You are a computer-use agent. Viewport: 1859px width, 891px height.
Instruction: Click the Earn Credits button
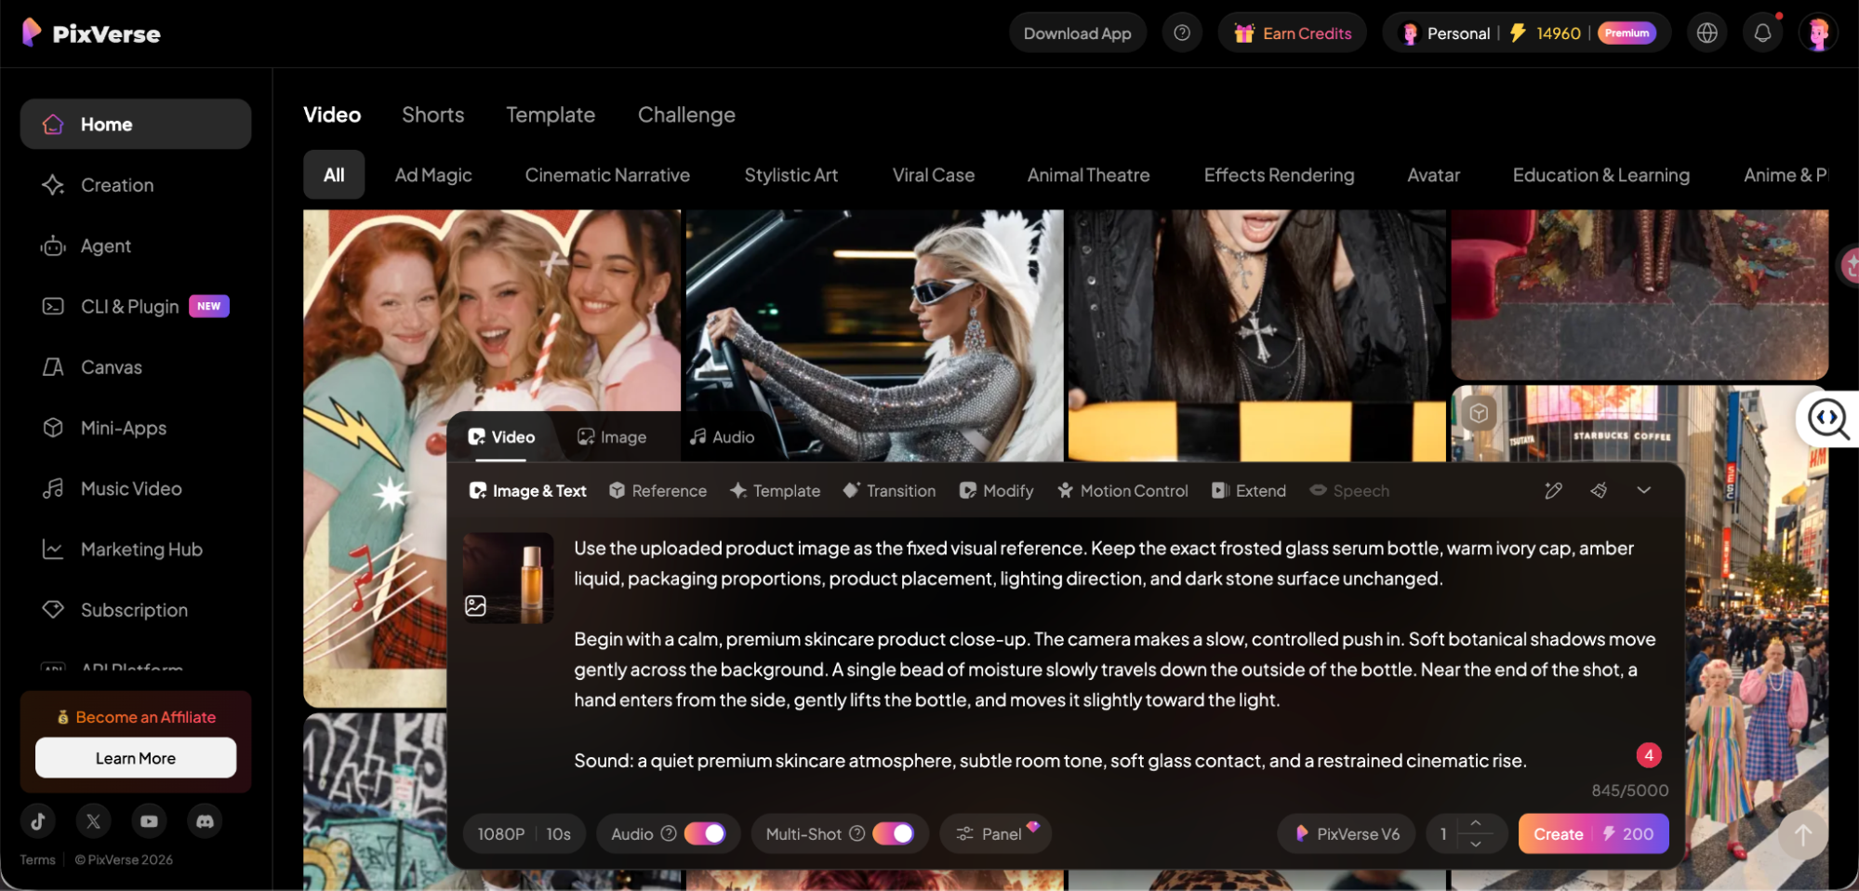coord(1293,33)
